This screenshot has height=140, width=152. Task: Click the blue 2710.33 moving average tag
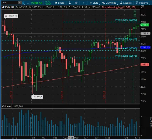[145, 47]
